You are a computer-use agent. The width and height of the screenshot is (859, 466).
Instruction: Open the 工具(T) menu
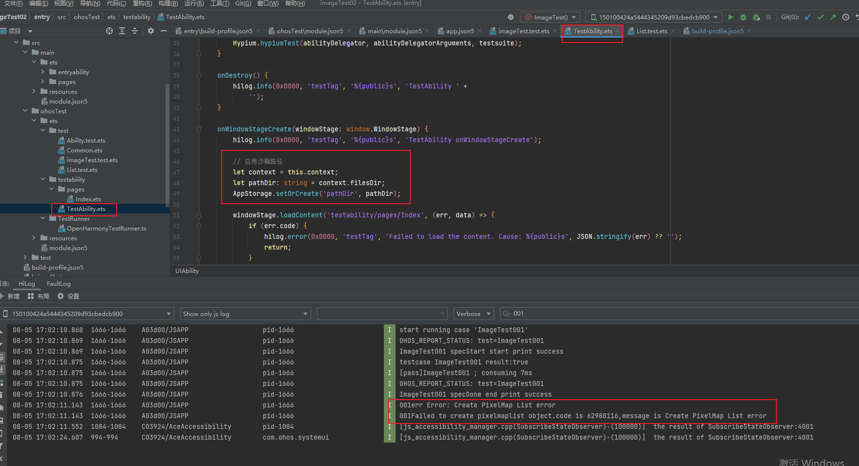pos(220,3)
